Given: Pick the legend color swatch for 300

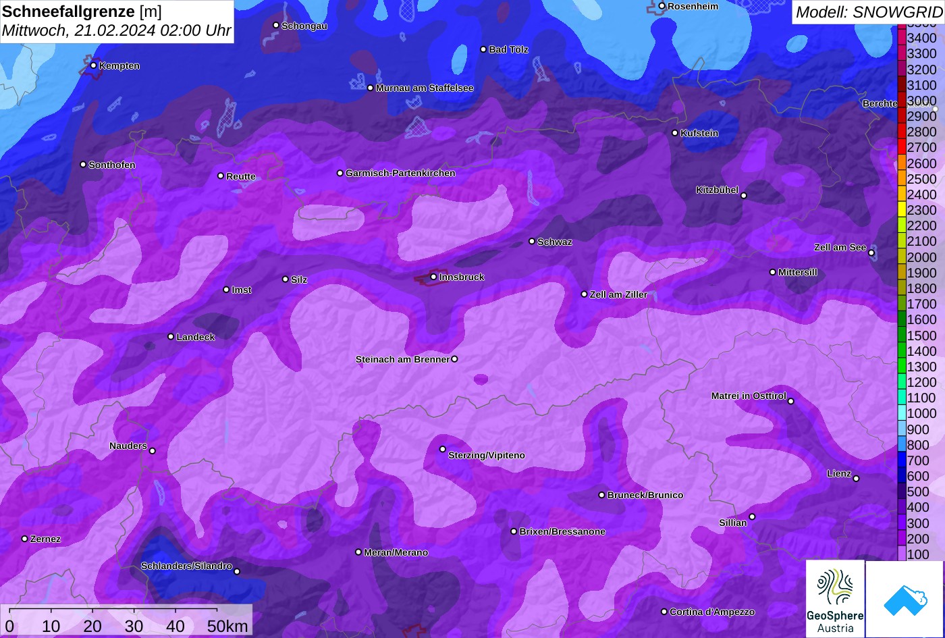Looking at the screenshot, I should 902,521.
